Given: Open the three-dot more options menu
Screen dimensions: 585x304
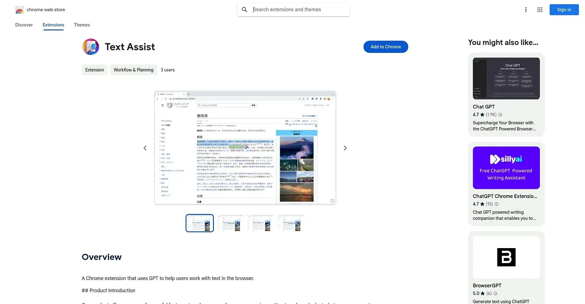Looking at the screenshot, I should (x=526, y=10).
